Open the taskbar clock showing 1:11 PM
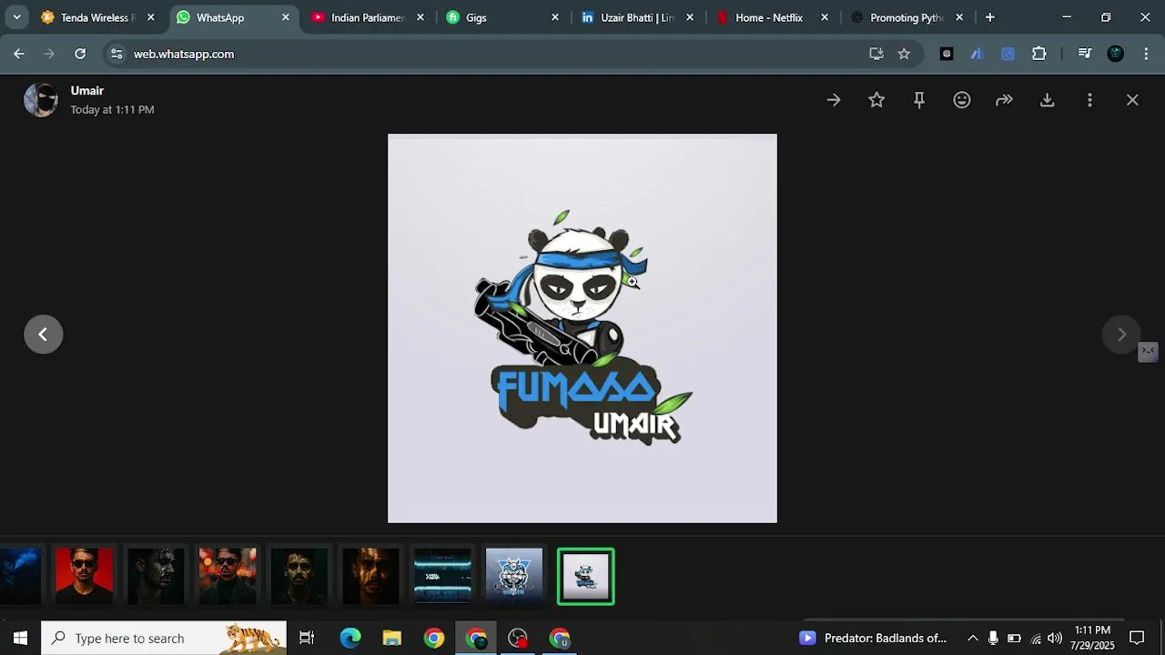The width and height of the screenshot is (1165, 655). click(x=1092, y=638)
